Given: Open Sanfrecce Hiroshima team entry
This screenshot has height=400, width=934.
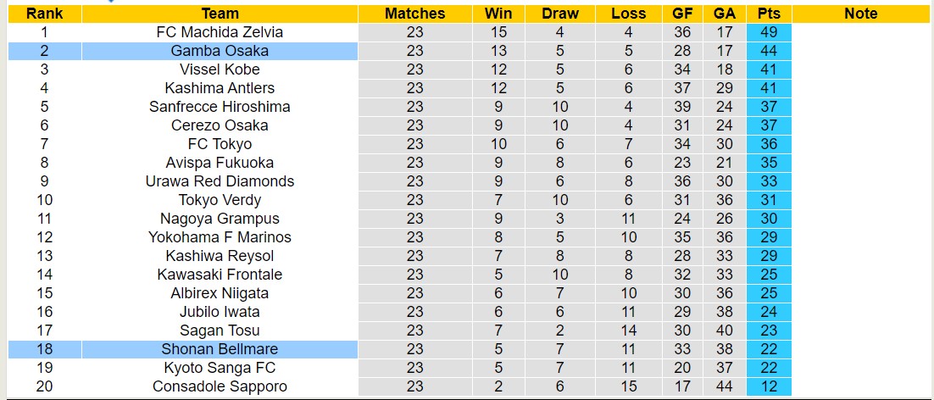Looking at the screenshot, I should click(x=220, y=107).
